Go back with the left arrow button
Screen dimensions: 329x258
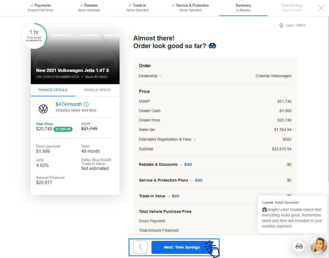pos(140,247)
